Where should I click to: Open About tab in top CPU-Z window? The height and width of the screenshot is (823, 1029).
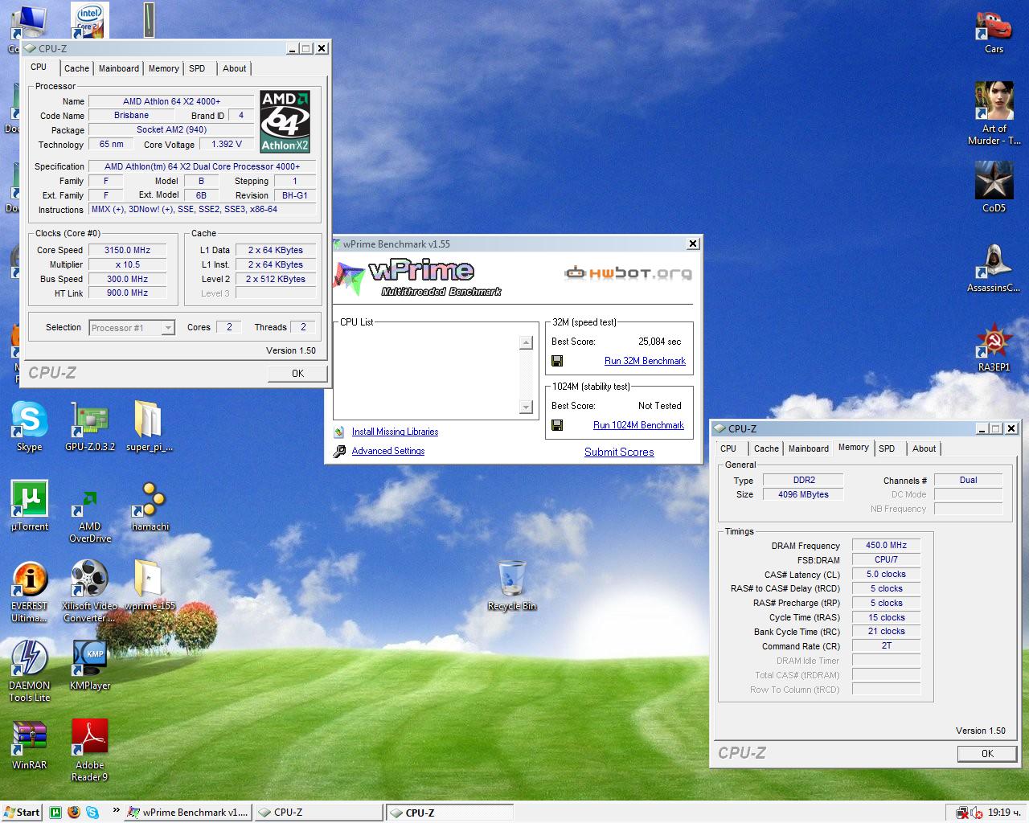[235, 68]
